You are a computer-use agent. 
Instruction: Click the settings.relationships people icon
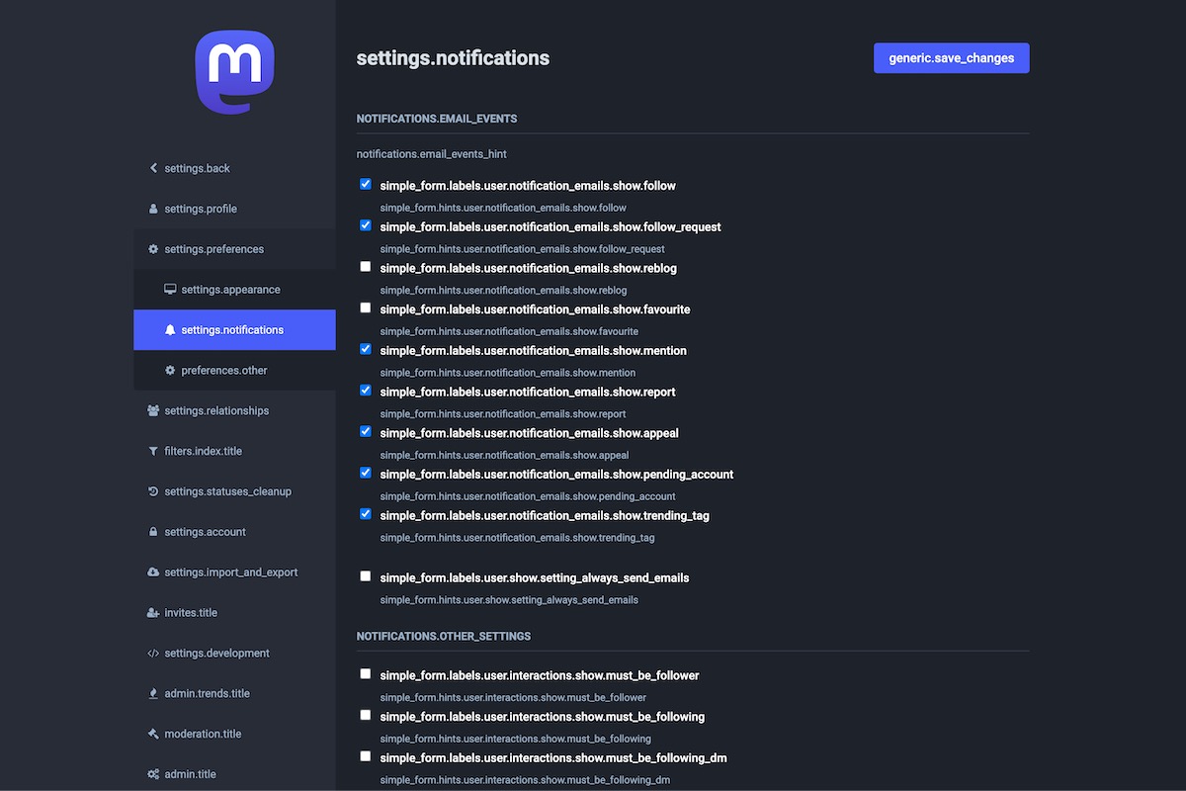coord(153,410)
